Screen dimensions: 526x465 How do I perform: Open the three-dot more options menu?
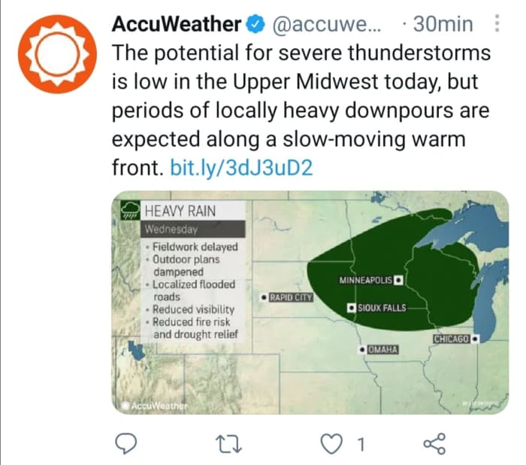coord(496,24)
